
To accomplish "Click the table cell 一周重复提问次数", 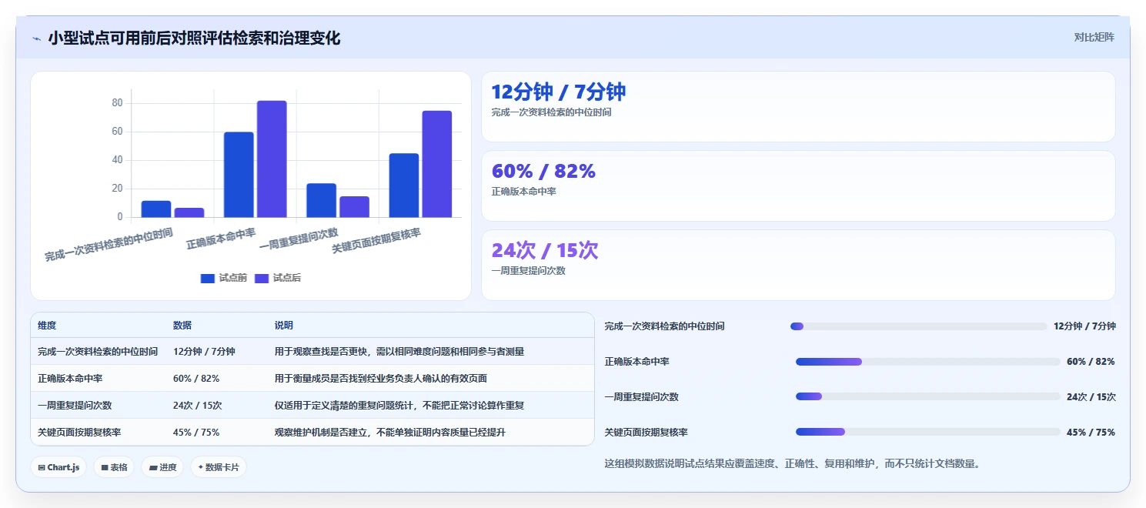I will click(x=75, y=406).
